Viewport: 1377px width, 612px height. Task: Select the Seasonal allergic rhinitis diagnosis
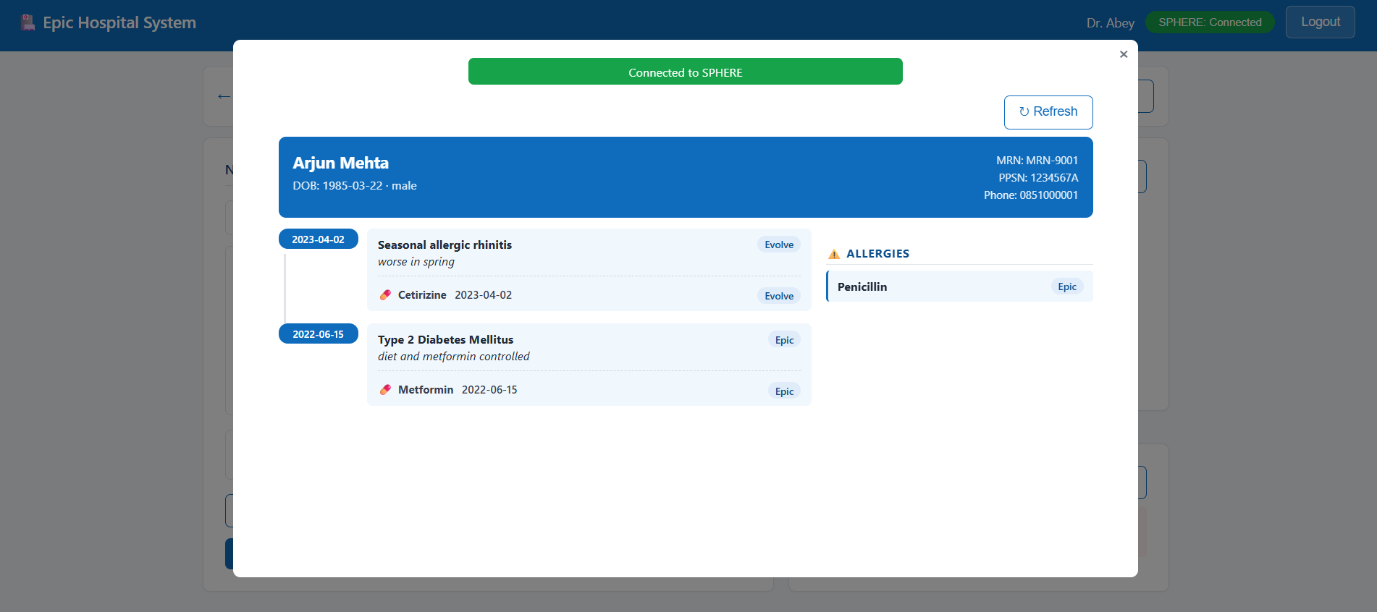pos(445,245)
